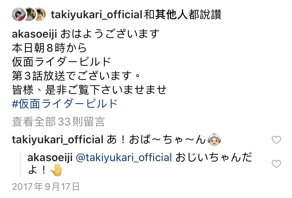The width and height of the screenshot is (292, 198).
Task: Open takiyukari_official from the likes line
Action: [97, 15]
